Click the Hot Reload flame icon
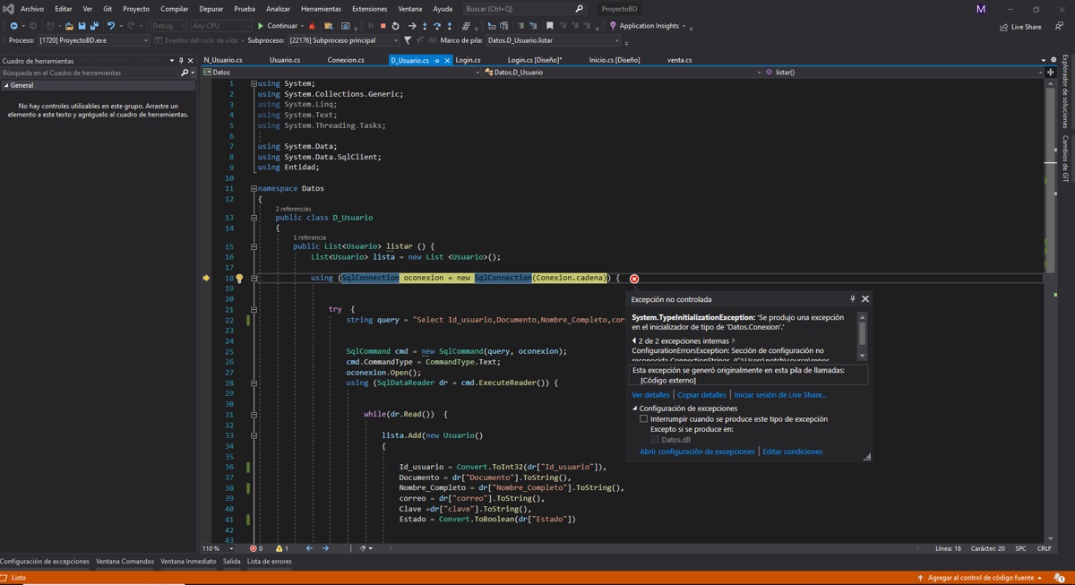Screen dimensions: 1075x585 (x=313, y=26)
